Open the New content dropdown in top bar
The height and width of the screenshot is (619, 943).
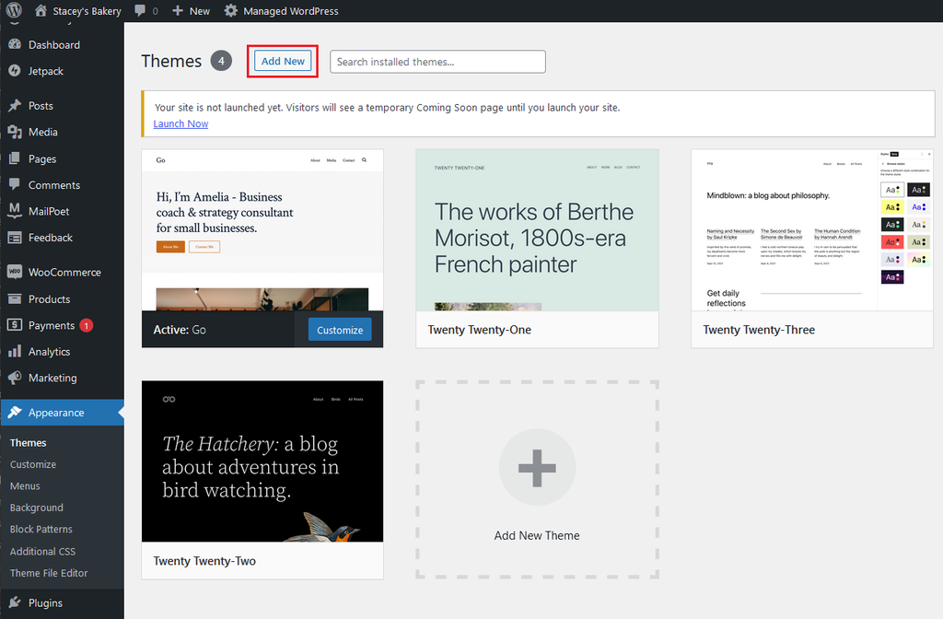click(x=191, y=11)
